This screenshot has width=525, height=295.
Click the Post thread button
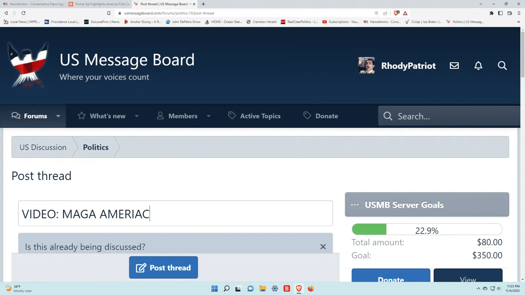coord(163,267)
